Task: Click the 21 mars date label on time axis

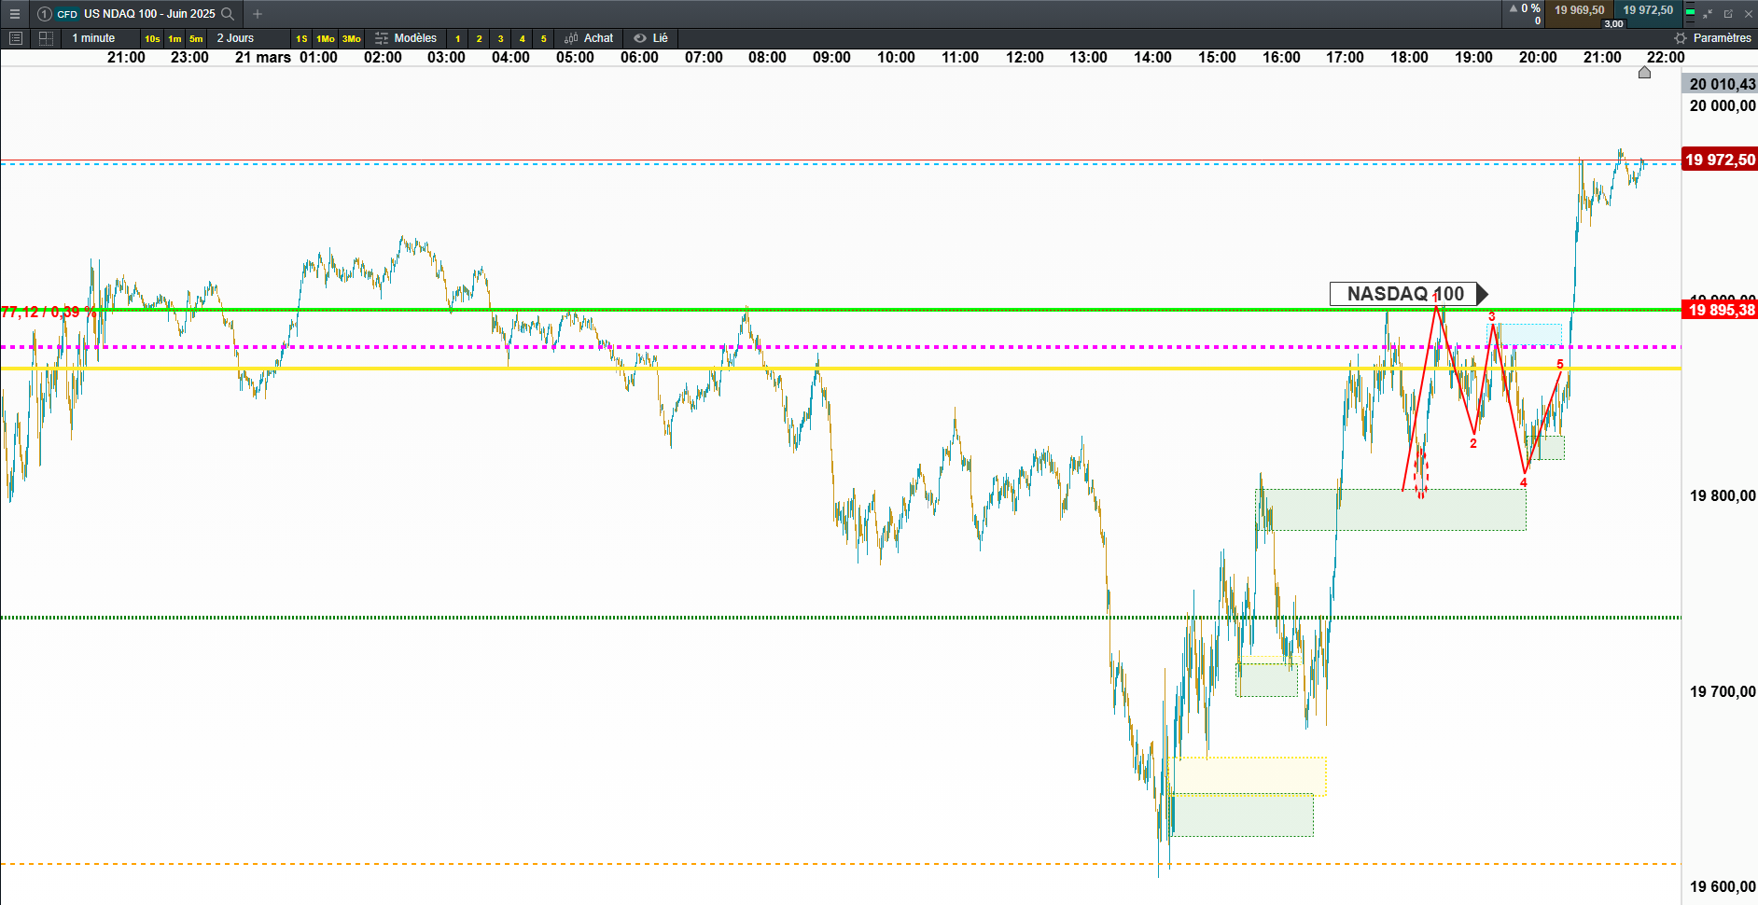Action: point(263,57)
